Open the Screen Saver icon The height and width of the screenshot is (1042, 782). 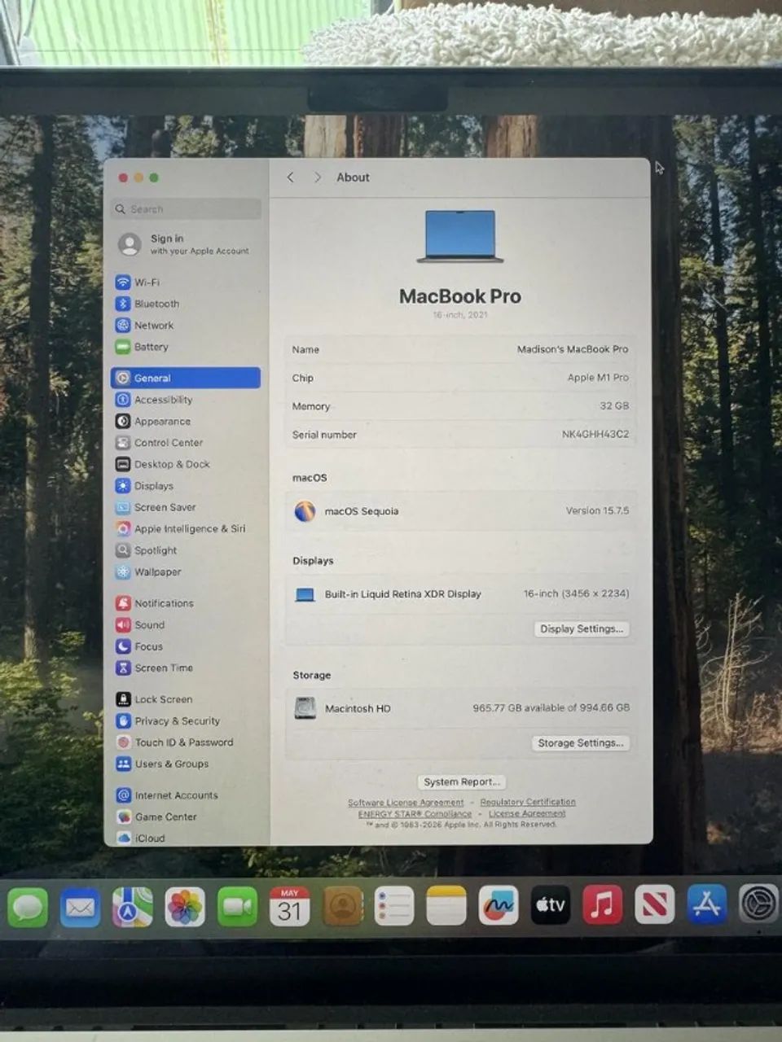click(123, 507)
